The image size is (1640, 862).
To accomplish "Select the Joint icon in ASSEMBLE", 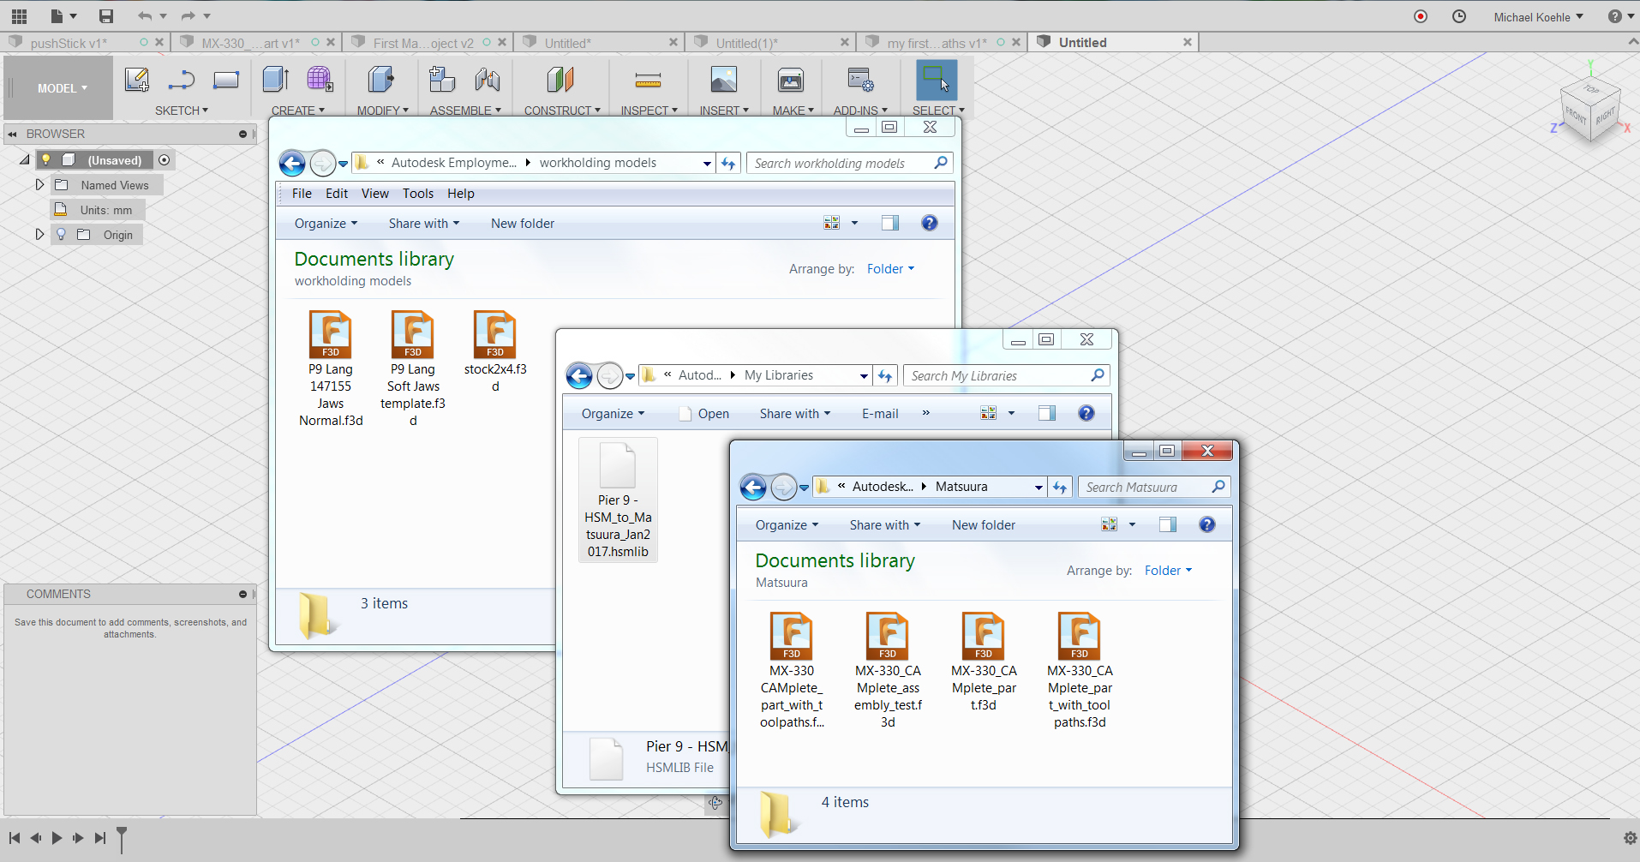I will (x=488, y=80).
